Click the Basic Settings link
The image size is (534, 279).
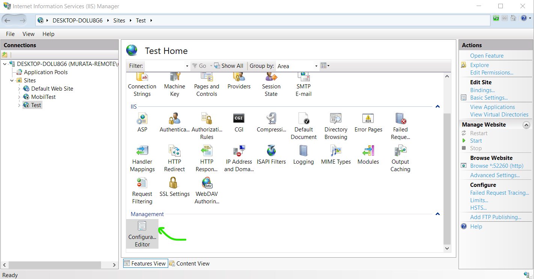click(489, 98)
